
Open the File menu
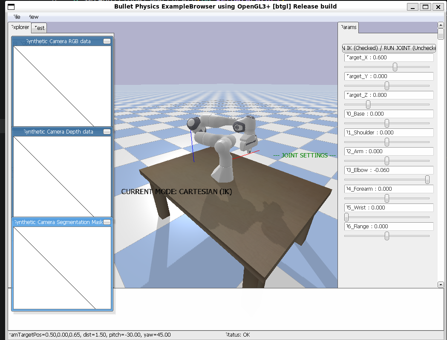17,17
